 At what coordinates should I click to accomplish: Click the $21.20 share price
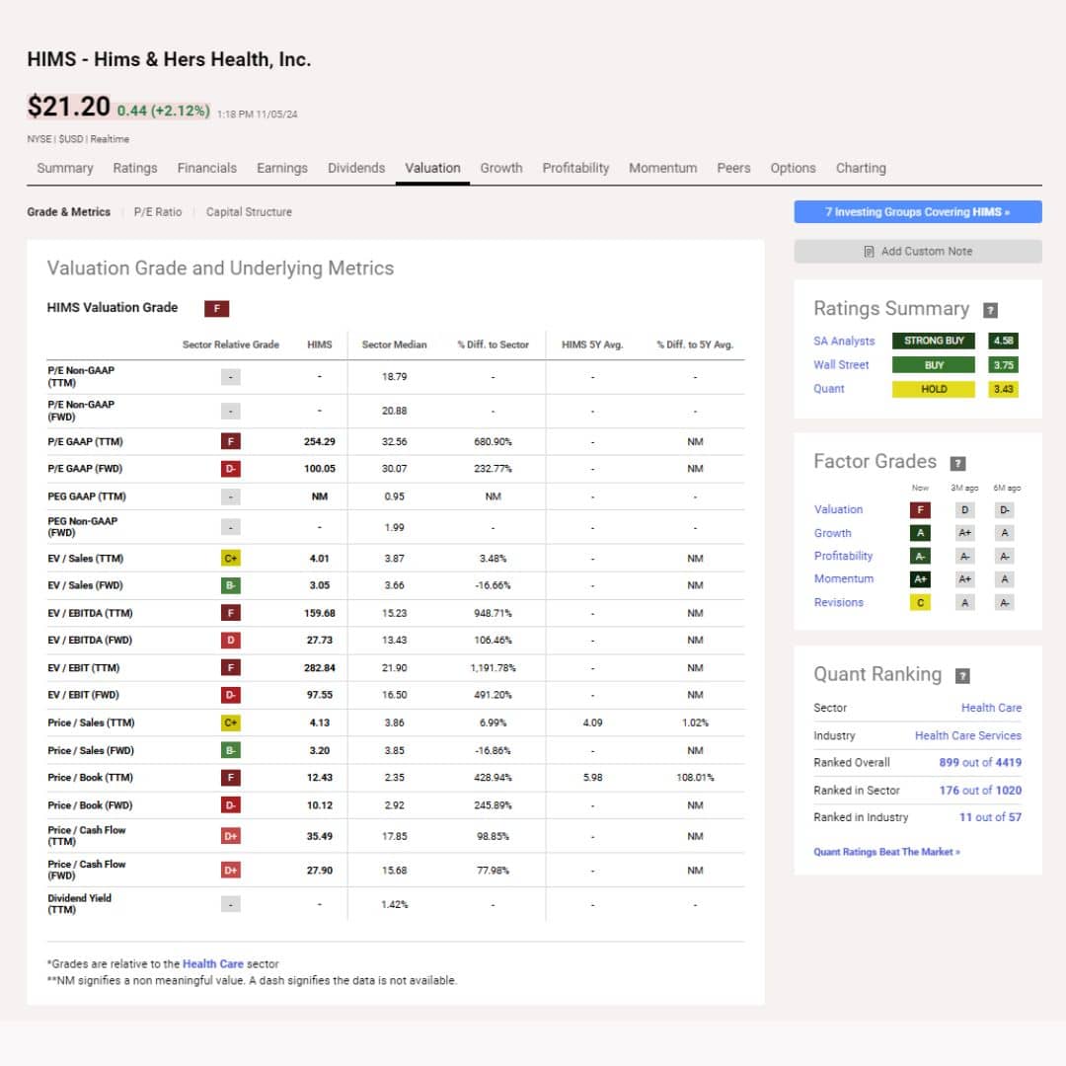click(x=69, y=107)
